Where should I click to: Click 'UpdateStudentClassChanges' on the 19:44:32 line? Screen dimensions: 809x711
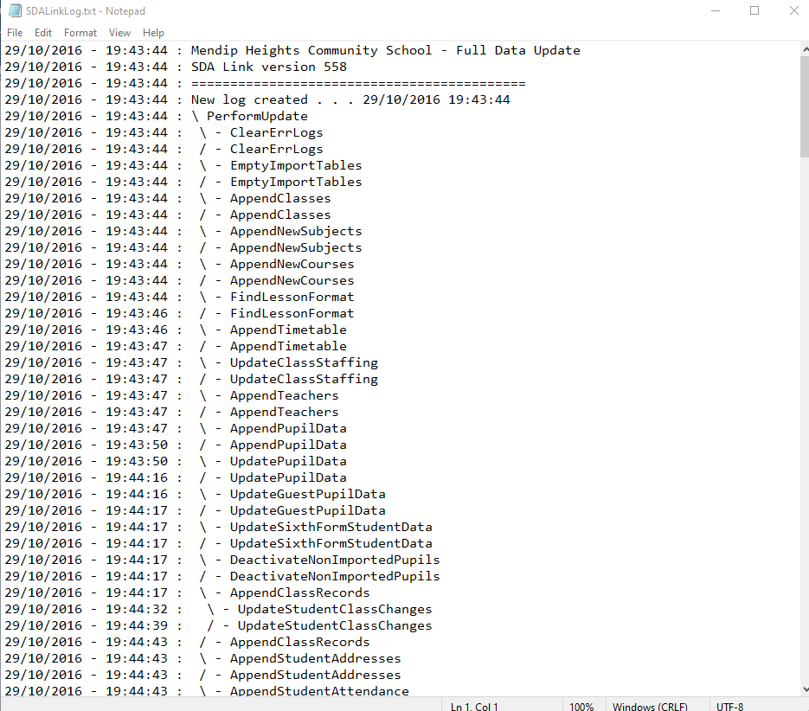tap(335, 609)
